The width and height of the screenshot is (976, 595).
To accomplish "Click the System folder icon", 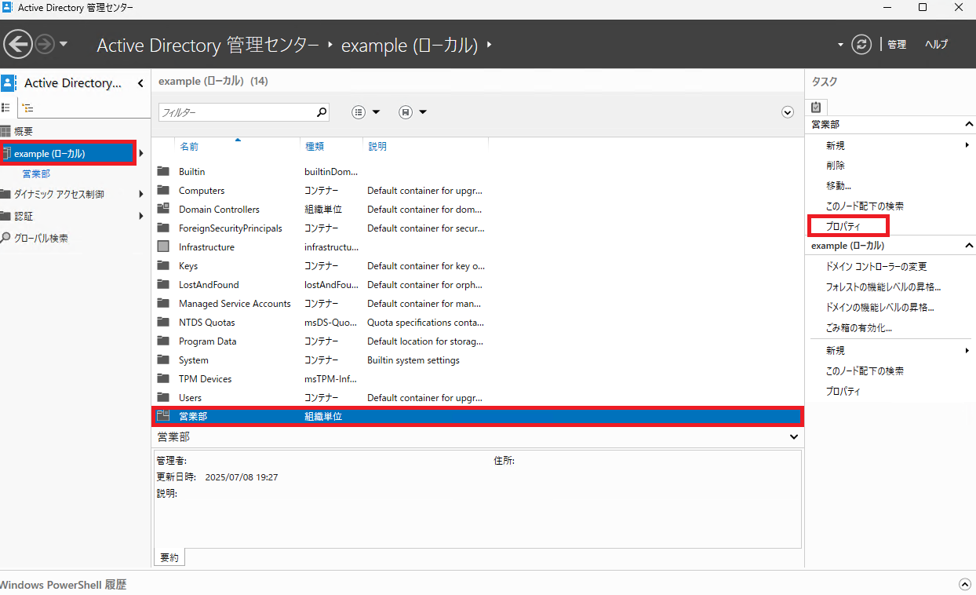I will [163, 360].
